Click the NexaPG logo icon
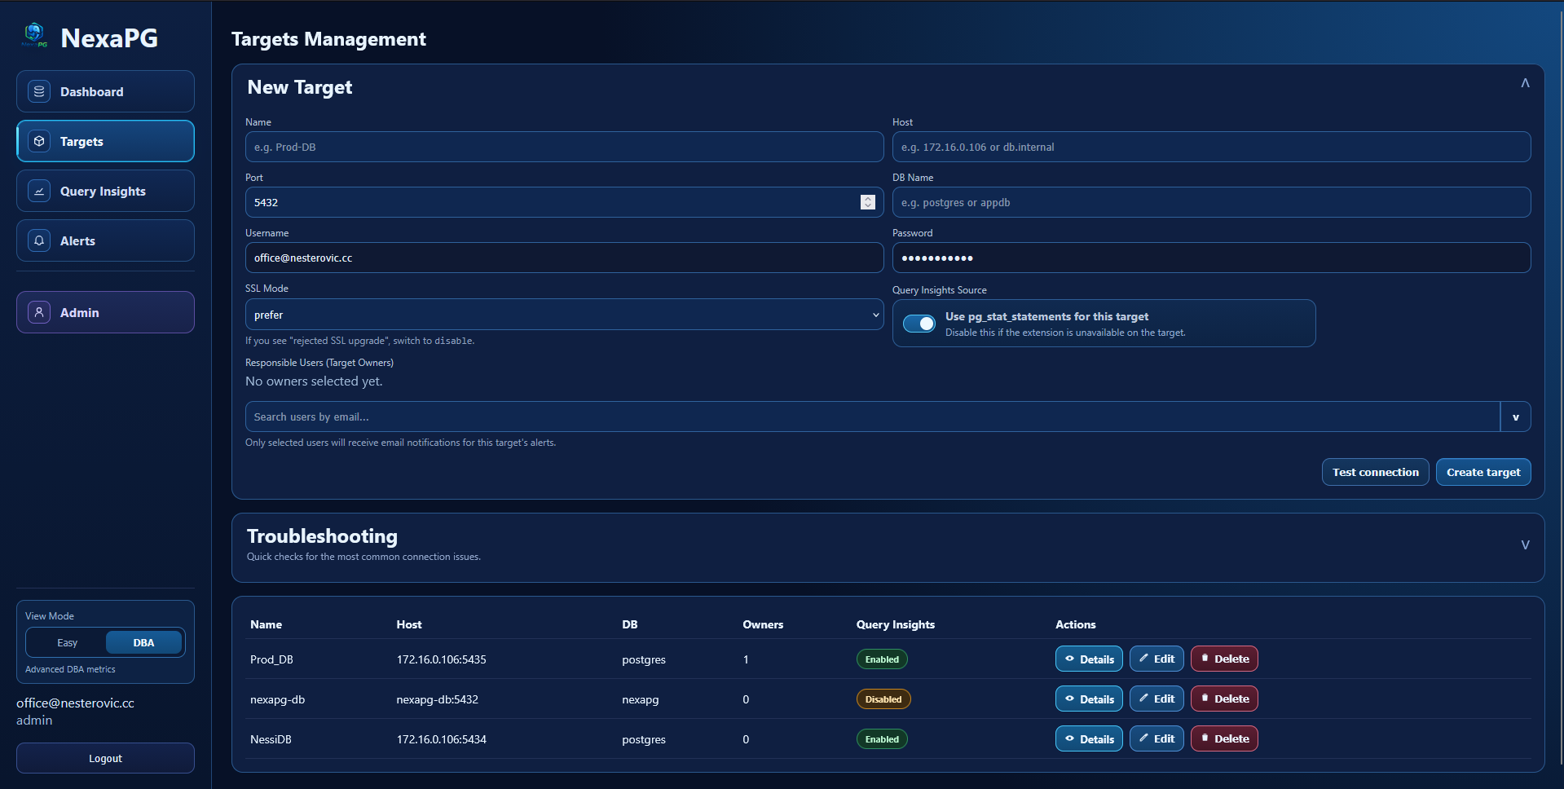Screen dimensions: 1564x789 point(34,35)
